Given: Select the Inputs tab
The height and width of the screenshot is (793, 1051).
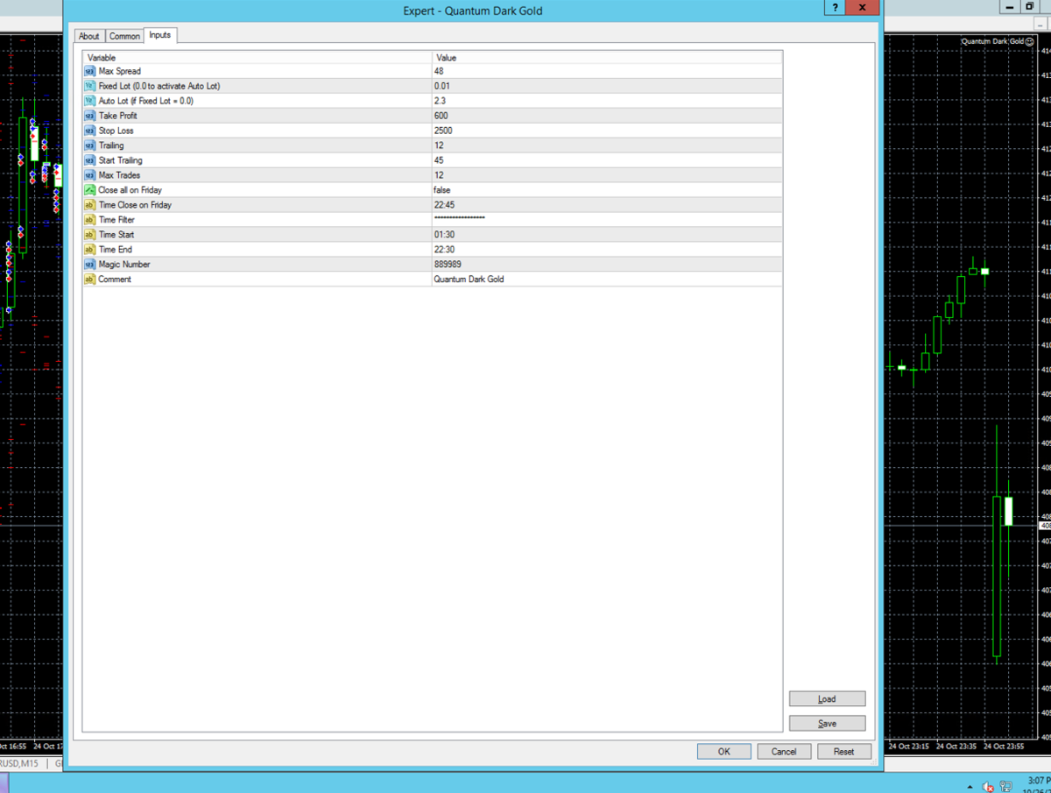Looking at the screenshot, I should click(x=160, y=35).
